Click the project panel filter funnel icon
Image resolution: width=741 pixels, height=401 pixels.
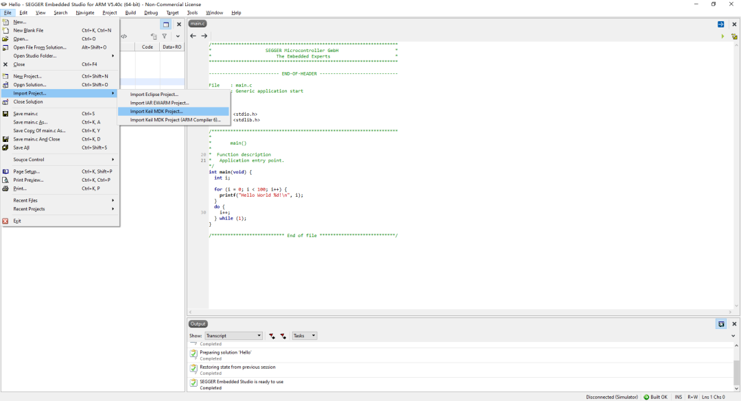click(x=165, y=36)
